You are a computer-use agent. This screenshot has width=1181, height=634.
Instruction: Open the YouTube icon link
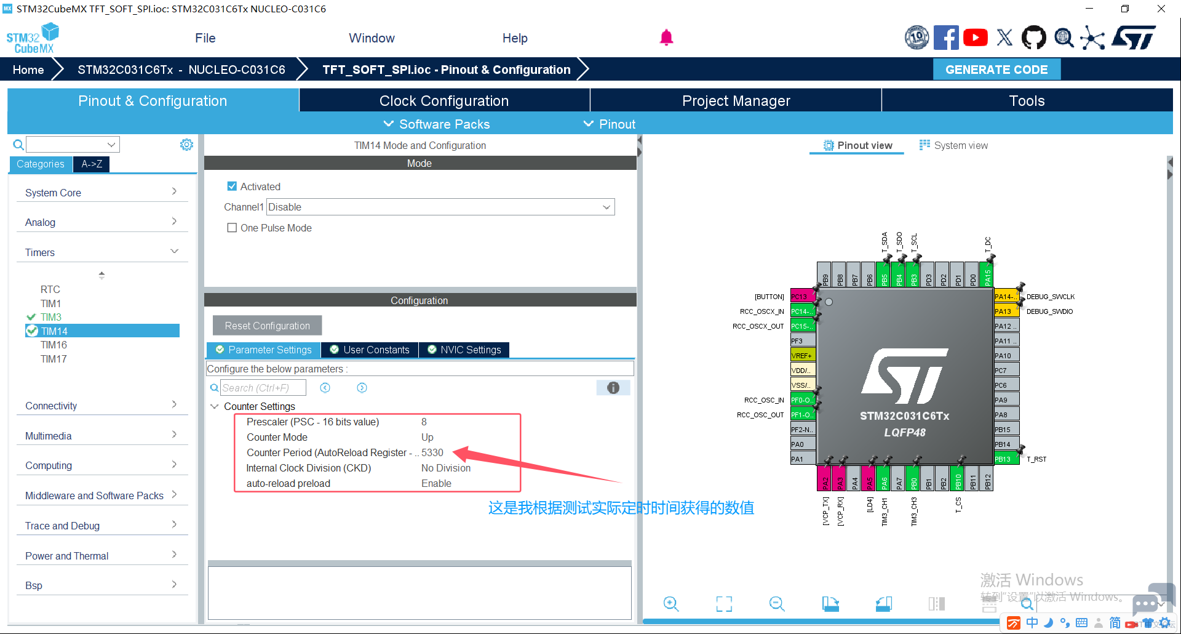pyautogui.click(x=976, y=38)
